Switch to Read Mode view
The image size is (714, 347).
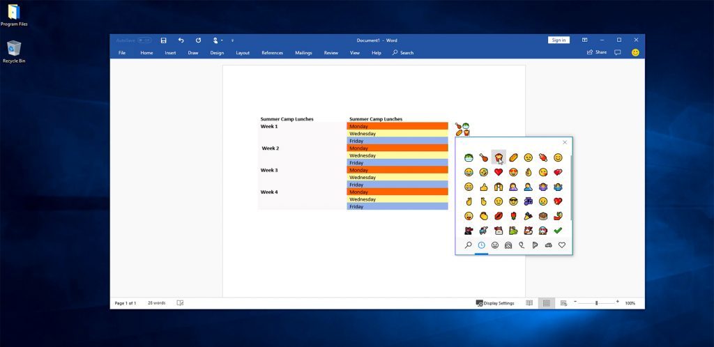pyautogui.click(x=529, y=303)
